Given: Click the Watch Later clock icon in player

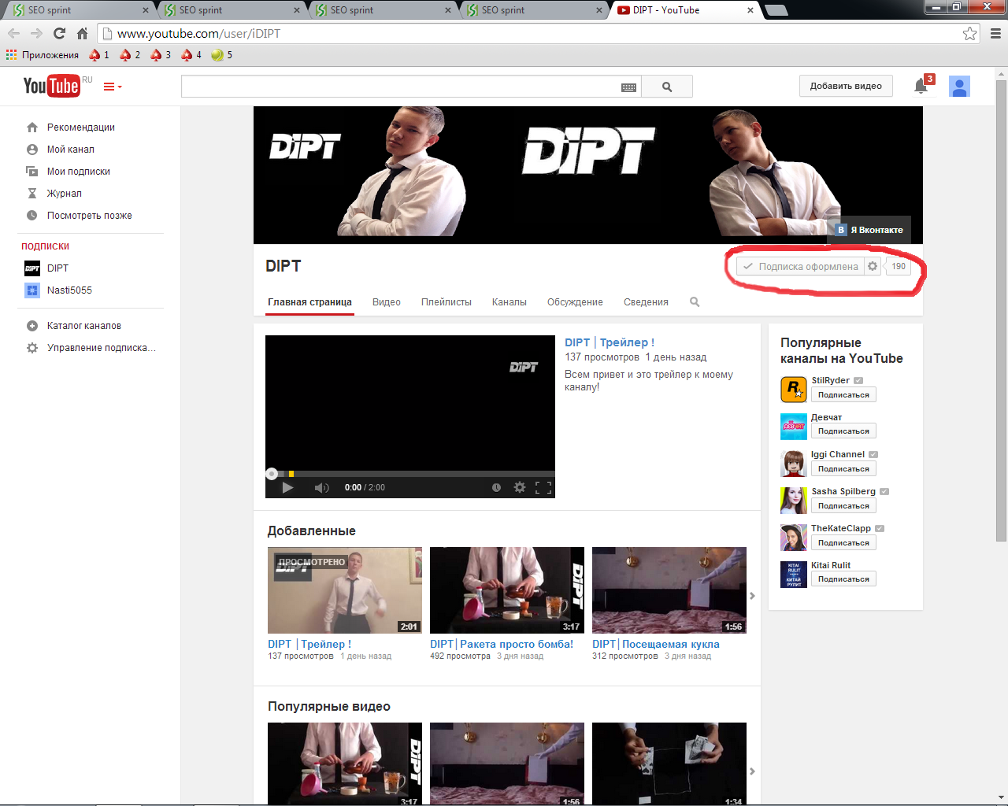Looking at the screenshot, I should pyautogui.click(x=496, y=487).
